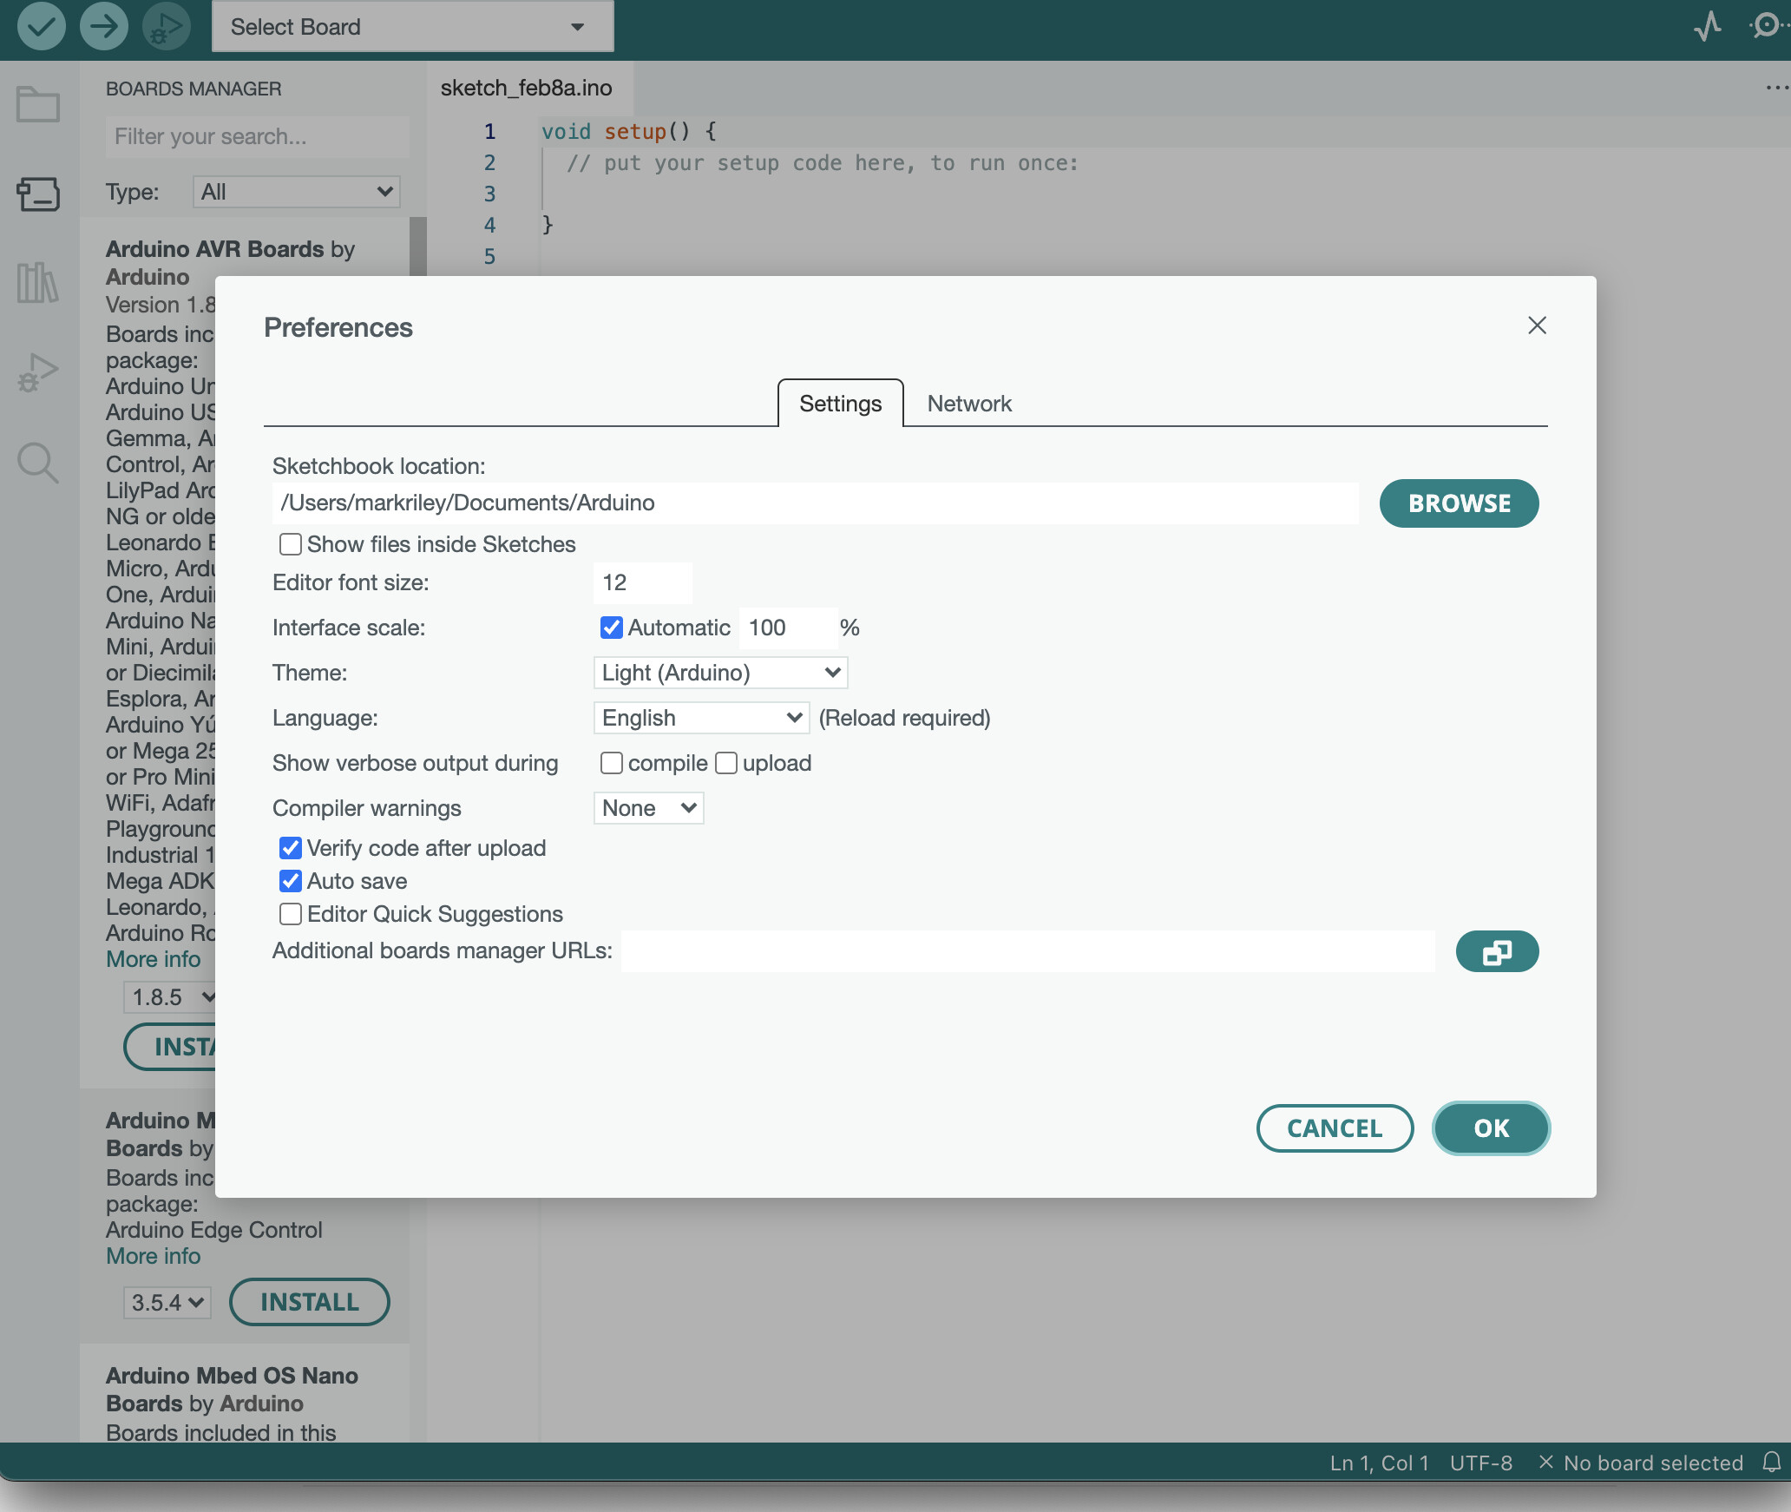
Task: Open the Library Manager sidebar icon
Action: point(38,283)
